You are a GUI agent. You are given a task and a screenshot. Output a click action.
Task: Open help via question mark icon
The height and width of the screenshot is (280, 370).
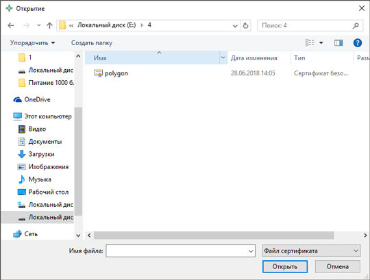click(x=357, y=43)
